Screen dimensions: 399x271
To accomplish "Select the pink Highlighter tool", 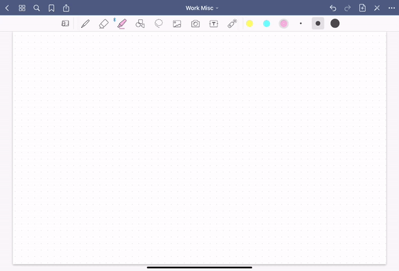I will 122,23.
